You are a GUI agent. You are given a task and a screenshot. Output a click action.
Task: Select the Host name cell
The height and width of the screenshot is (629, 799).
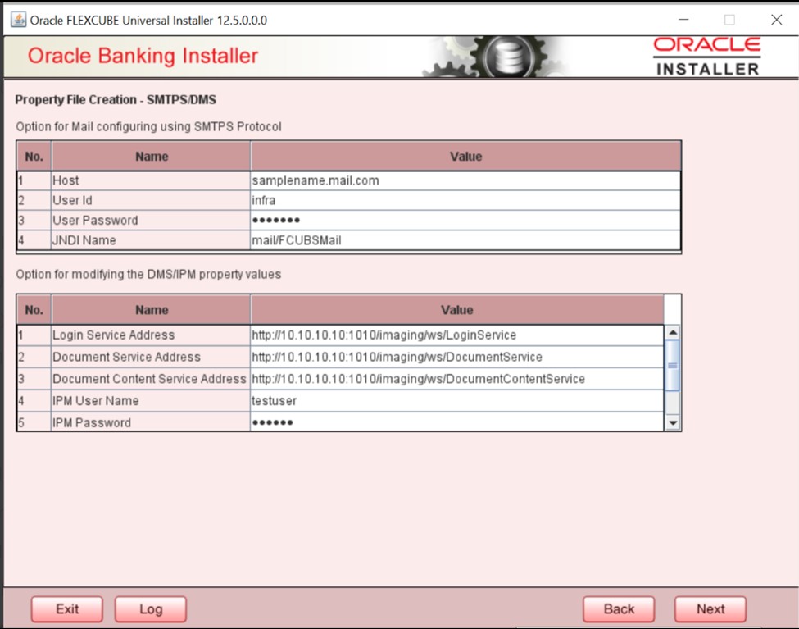tap(150, 180)
